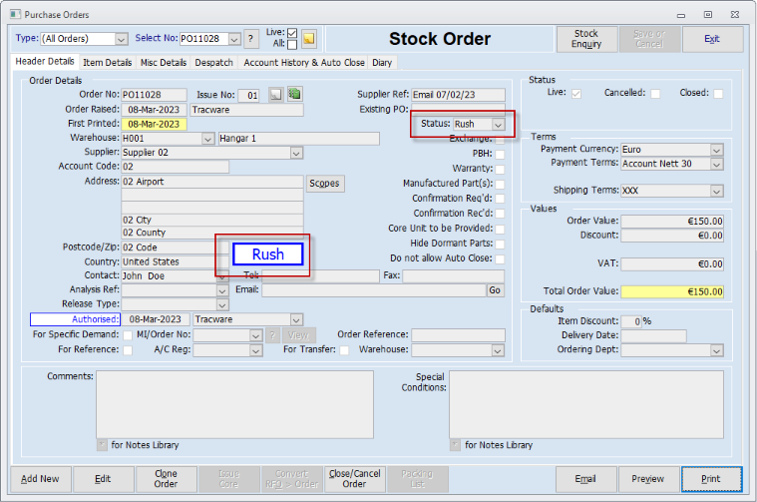Switch to the Header Details tab
The width and height of the screenshot is (757, 502).
pos(45,61)
